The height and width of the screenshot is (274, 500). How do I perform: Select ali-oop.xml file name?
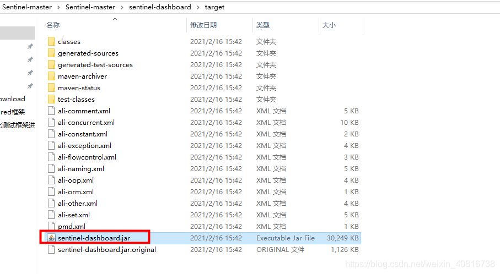76,180
